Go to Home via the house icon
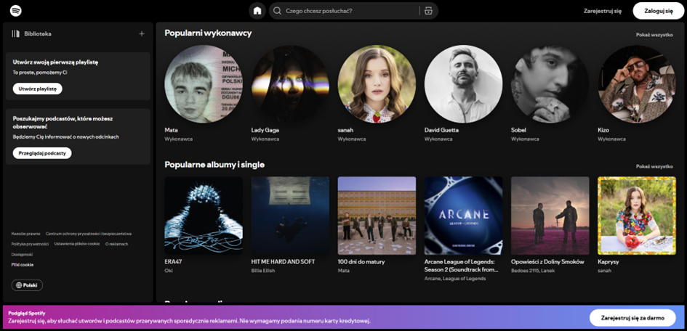 click(x=257, y=11)
